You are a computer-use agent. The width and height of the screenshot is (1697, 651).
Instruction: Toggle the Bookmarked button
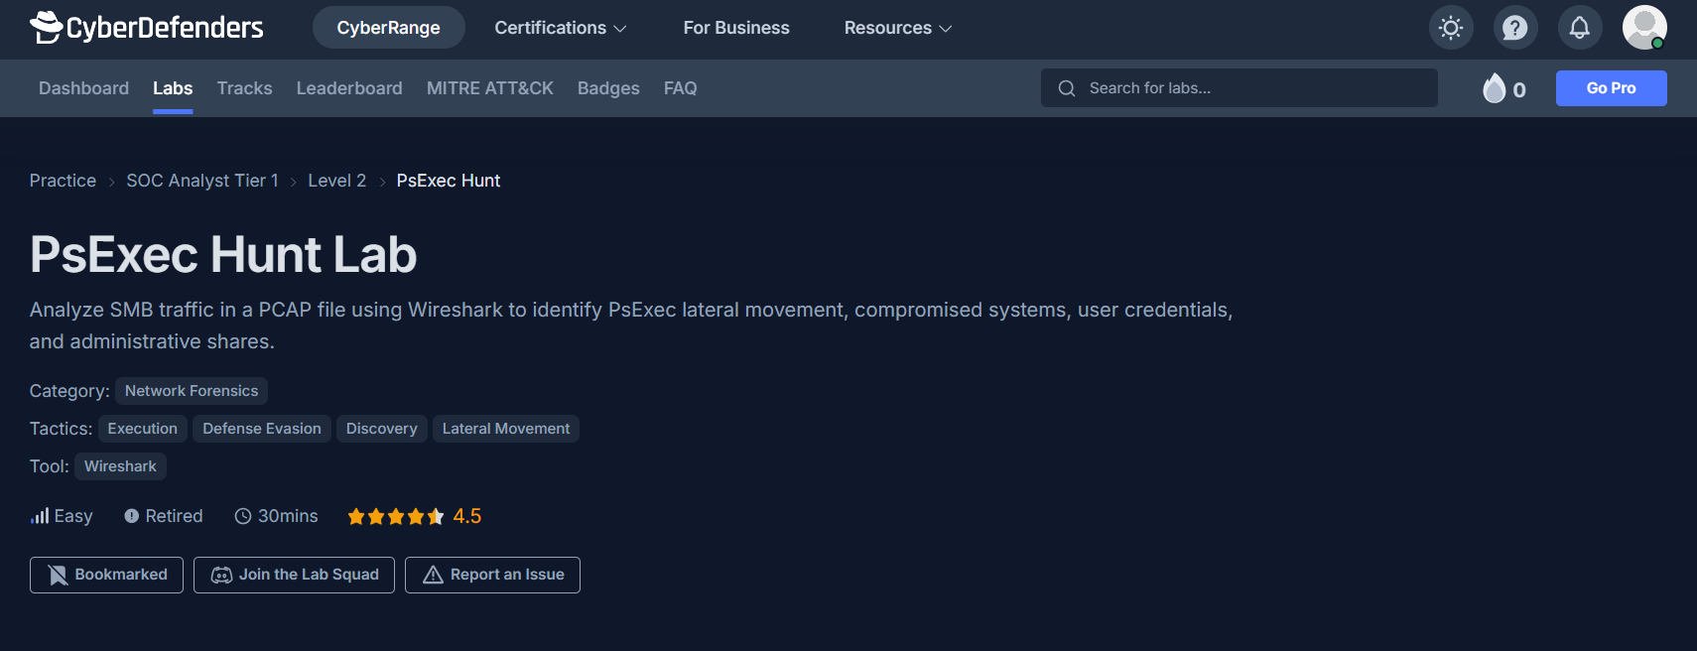tap(106, 575)
